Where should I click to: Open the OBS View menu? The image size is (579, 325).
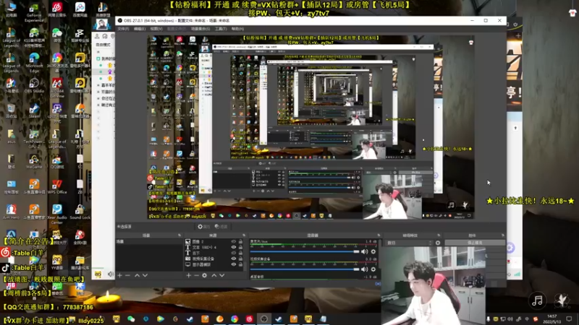pos(156,29)
